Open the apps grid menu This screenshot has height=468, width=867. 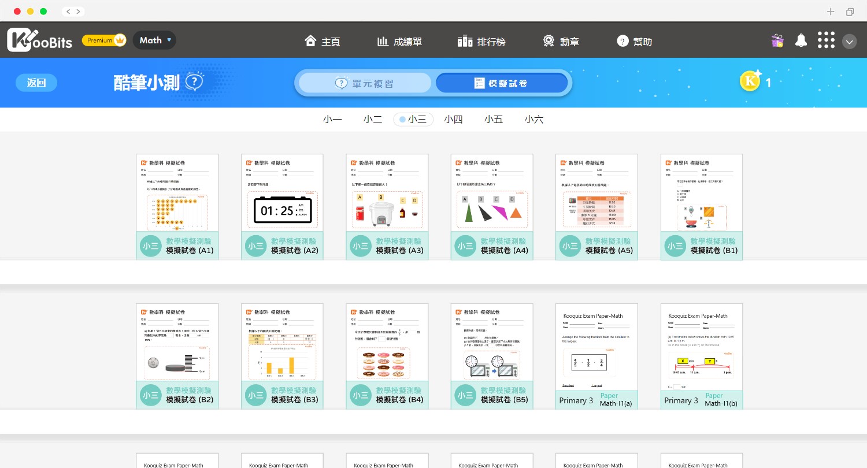[826, 40]
